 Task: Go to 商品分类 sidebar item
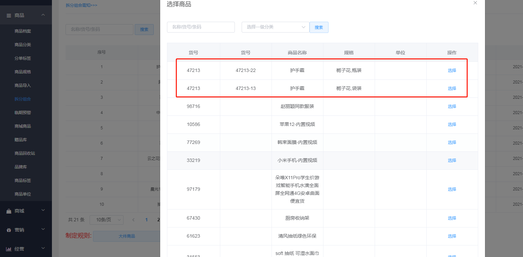coord(23,45)
